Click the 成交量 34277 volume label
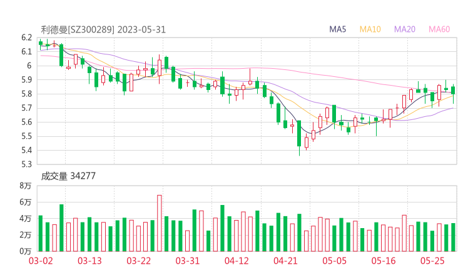 [x=68, y=176]
